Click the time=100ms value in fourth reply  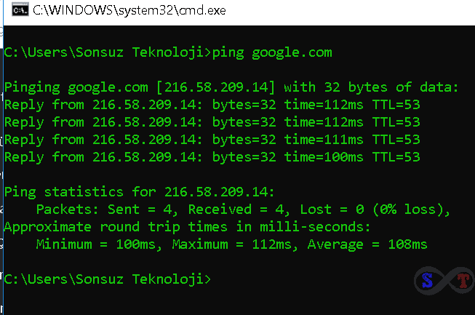[x=324, y=156]
